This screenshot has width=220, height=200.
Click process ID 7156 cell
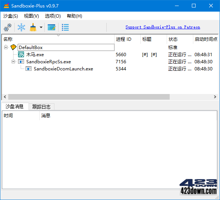[121, 61]
